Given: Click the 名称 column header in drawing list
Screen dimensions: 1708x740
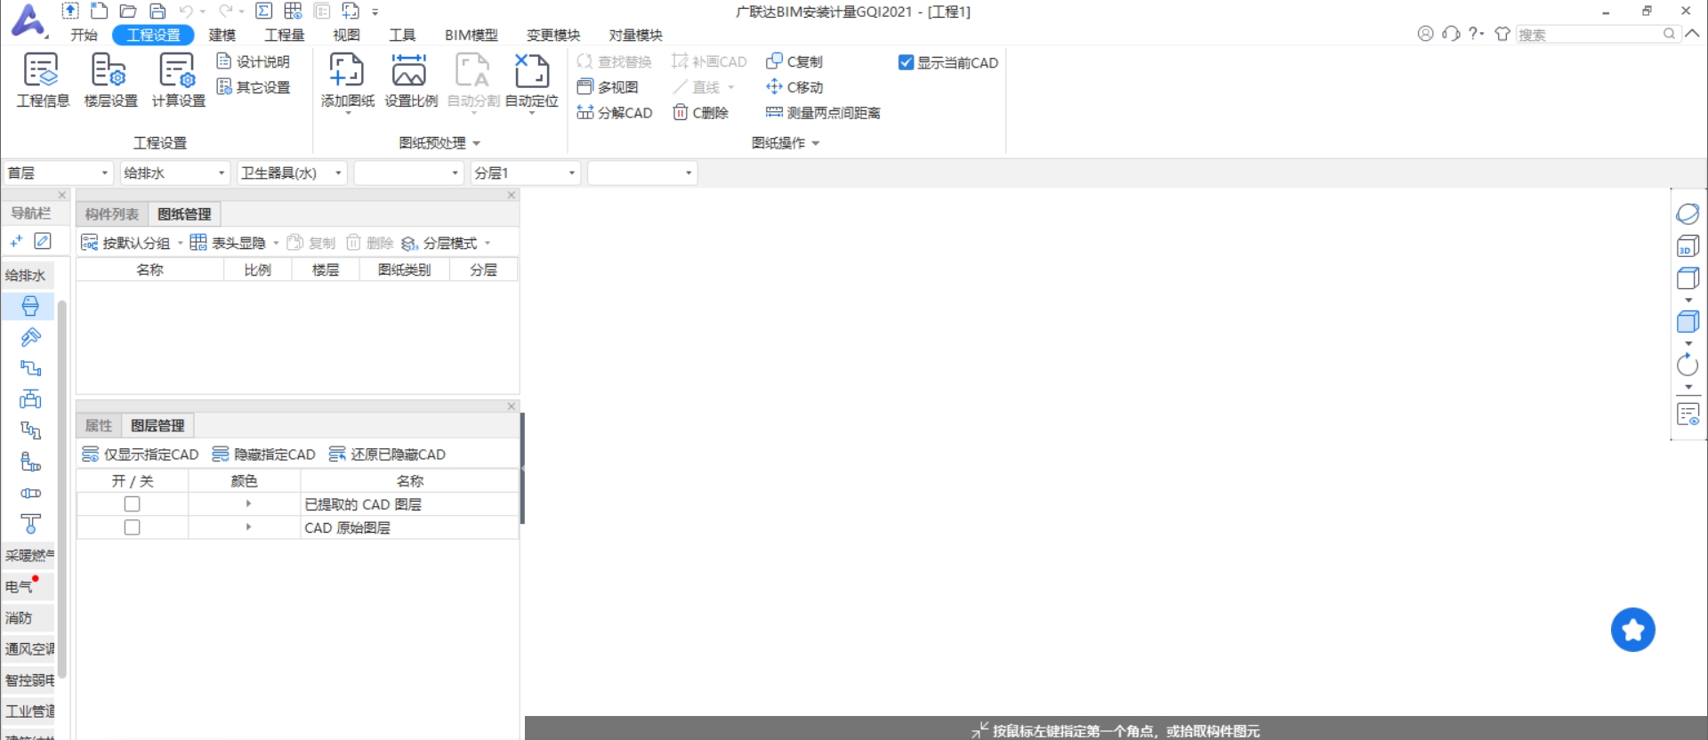Looking at the screenshot, I should [x=149, y=269].
